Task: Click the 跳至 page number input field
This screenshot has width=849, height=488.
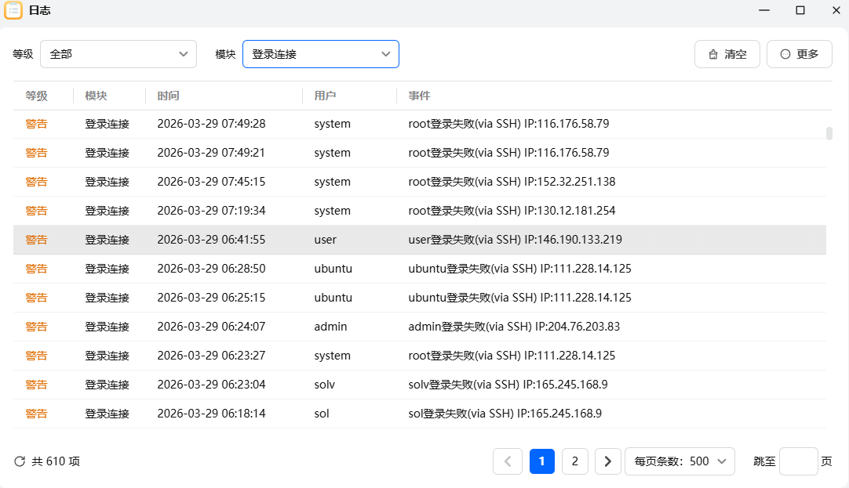Action: [798, 461]
